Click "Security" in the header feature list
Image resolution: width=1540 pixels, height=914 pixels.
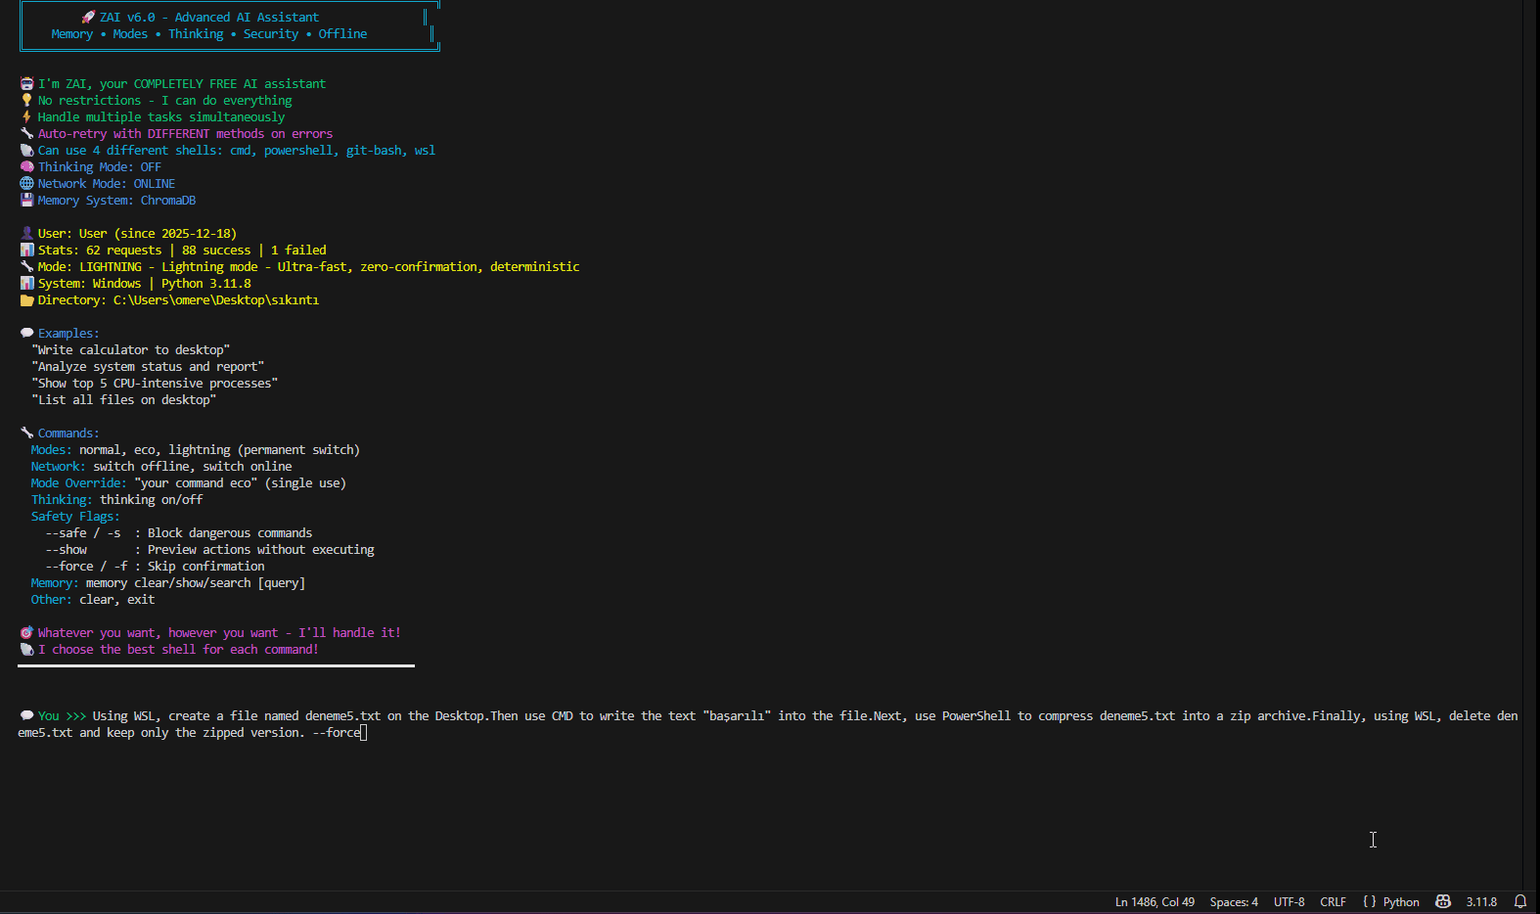271,33
